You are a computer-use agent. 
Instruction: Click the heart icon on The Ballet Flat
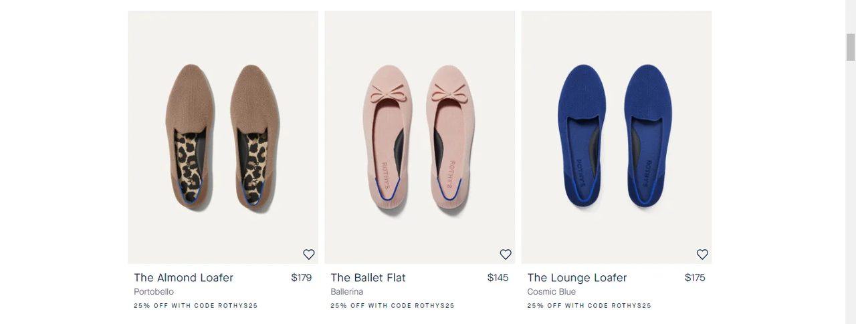[x=506, y=255]
